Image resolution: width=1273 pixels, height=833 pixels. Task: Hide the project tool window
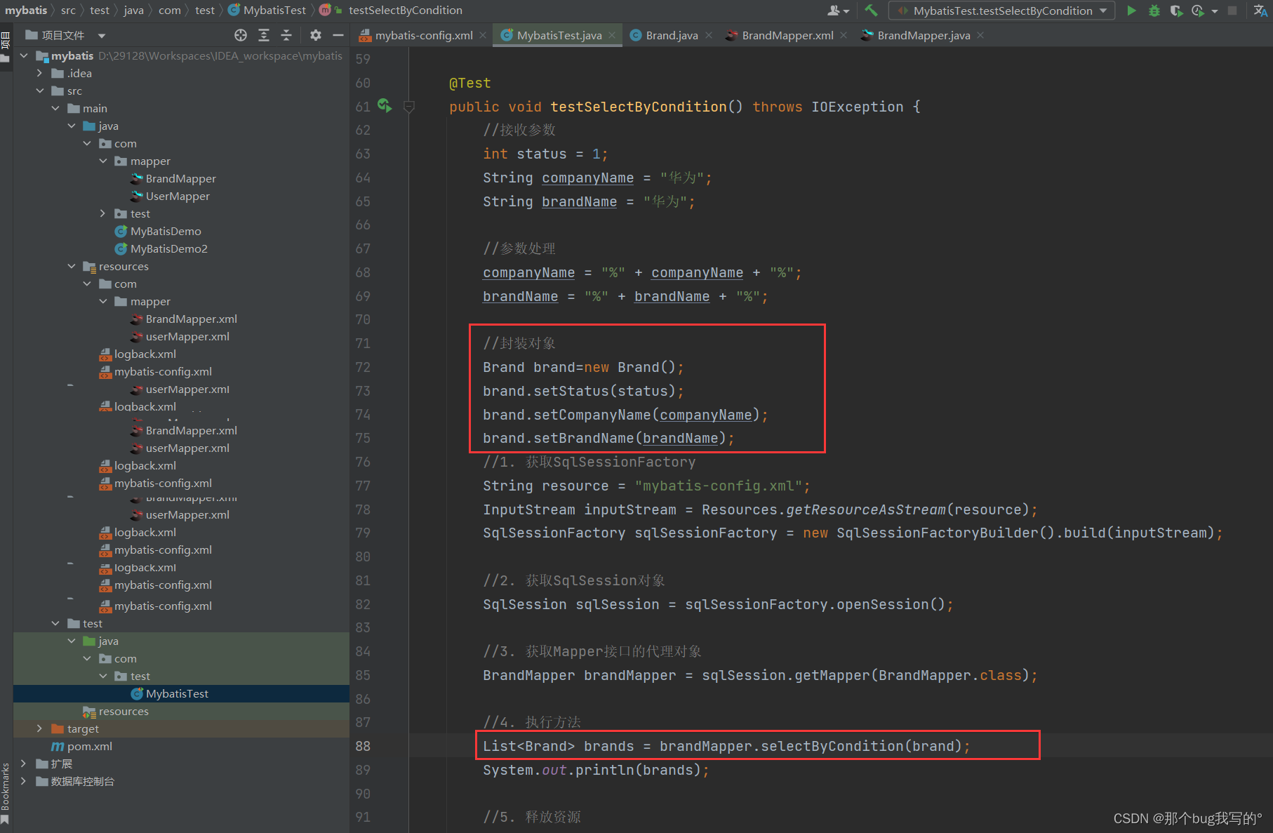(338, 35)
